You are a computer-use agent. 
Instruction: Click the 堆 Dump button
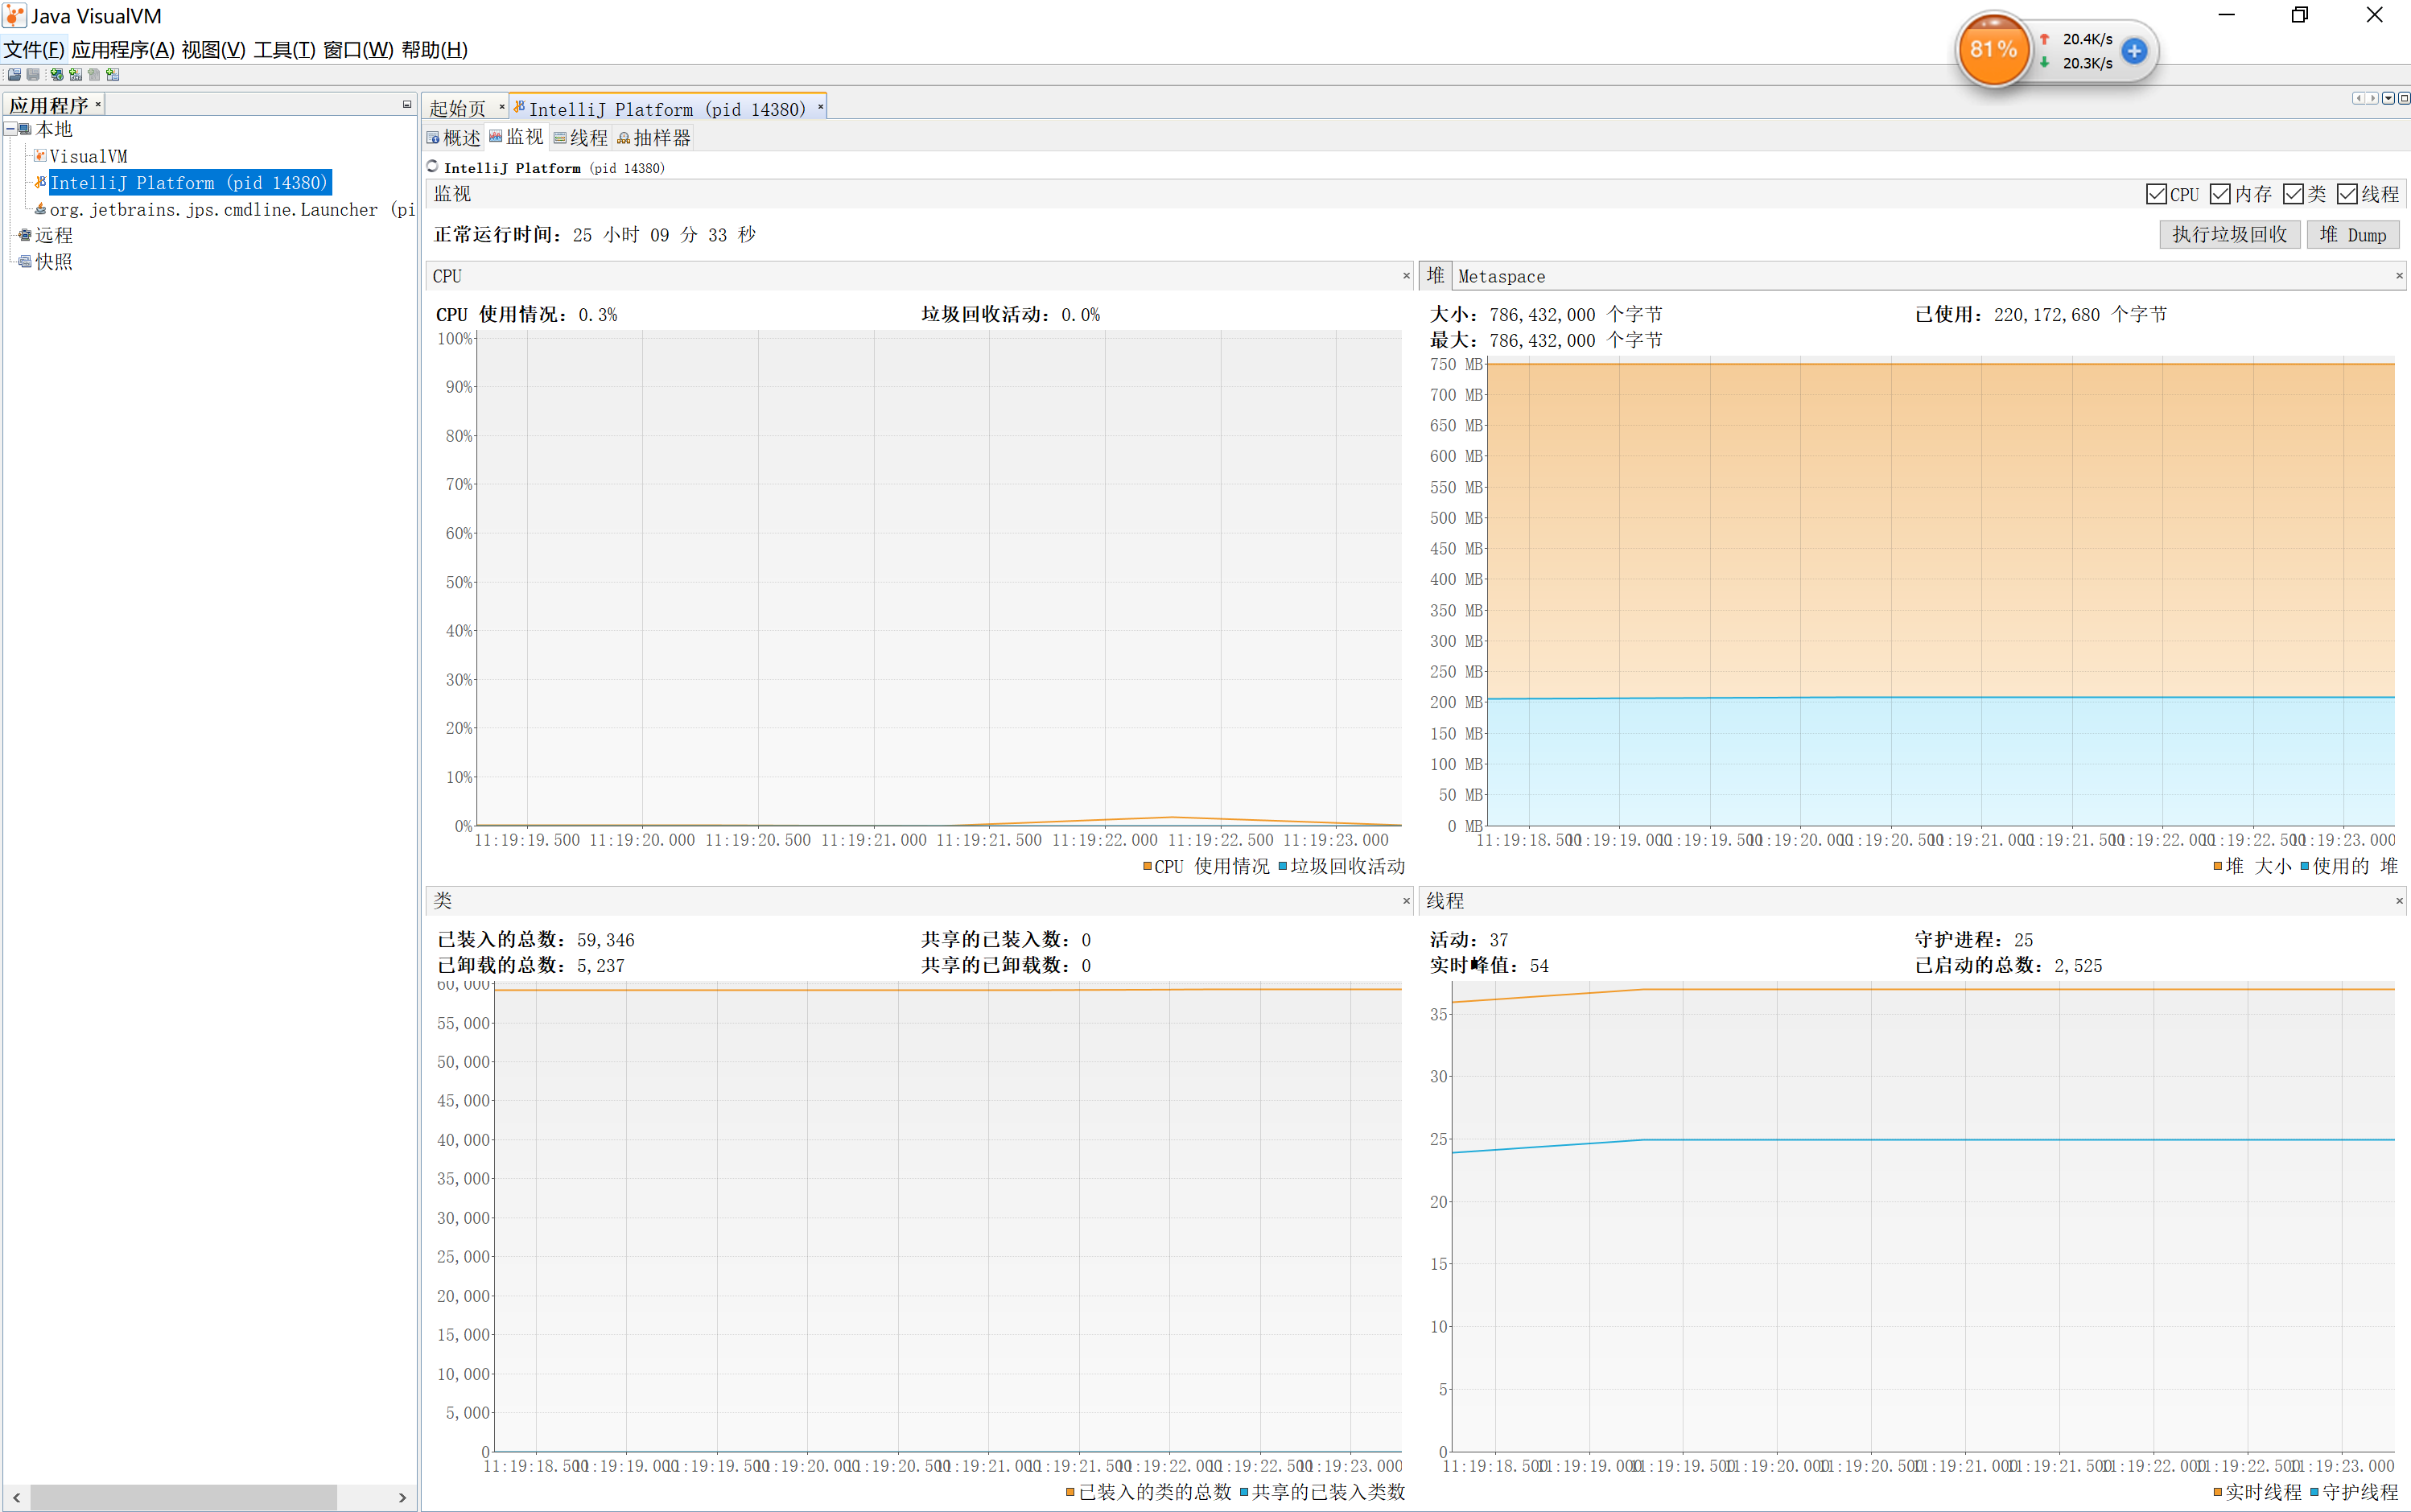click(2352, 234)
